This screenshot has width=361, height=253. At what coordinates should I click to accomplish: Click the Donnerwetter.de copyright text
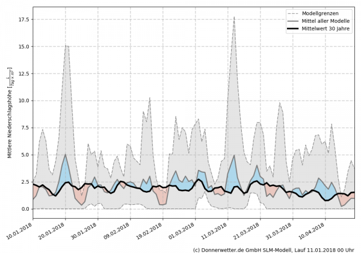pyautogui.click(x=274, y=249)
